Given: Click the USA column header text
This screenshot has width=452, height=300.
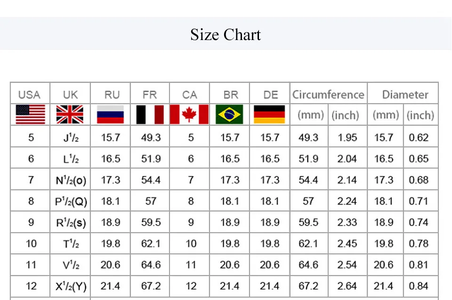Looking at the screenshot, I should coord(29,95).
